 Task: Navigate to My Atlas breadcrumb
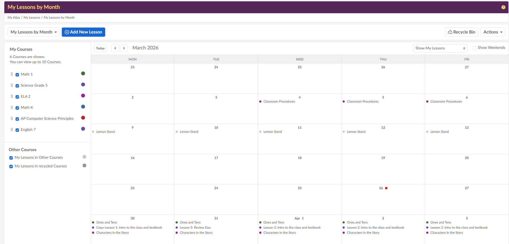point(14,18)
